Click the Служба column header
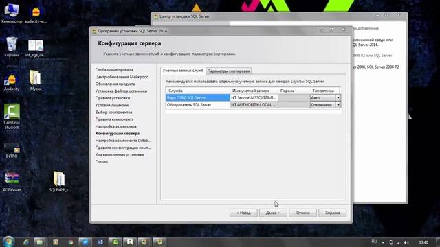 pos(197,91)
